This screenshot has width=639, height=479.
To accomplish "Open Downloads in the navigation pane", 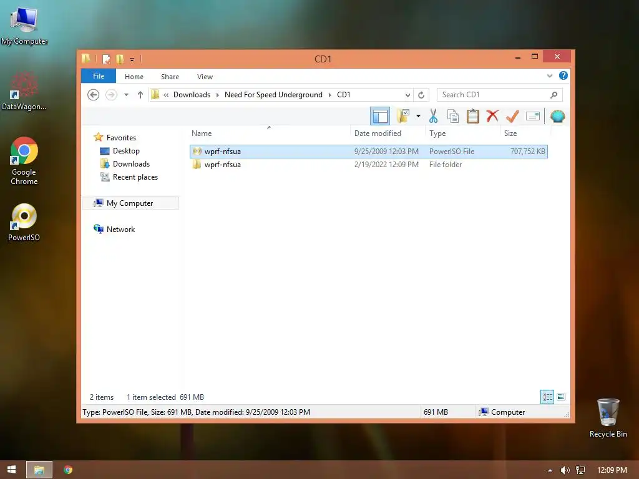I will tap(131, 164).
